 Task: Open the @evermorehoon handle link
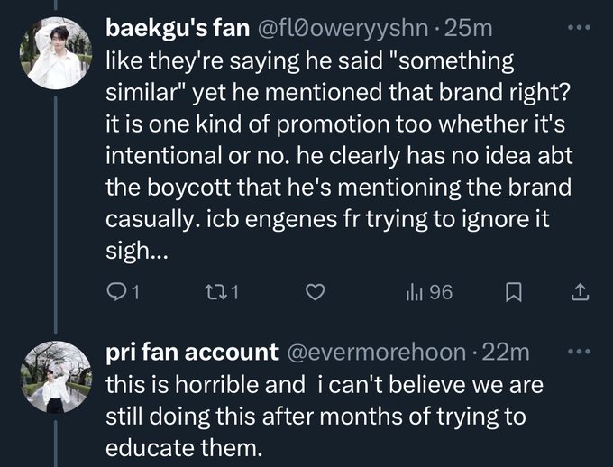[x=376, y=351]
